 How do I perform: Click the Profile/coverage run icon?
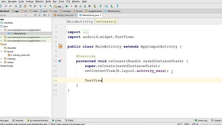point(80,6)
